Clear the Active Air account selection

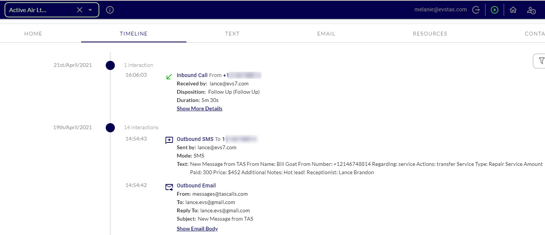point(80,10)
